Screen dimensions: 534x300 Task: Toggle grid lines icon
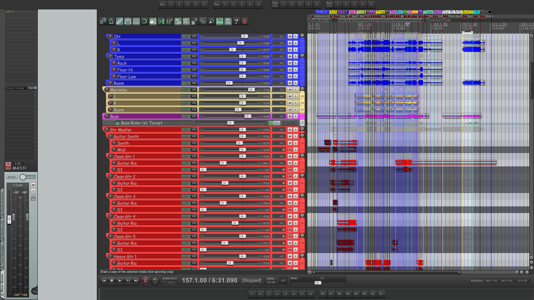coord(136,21)
